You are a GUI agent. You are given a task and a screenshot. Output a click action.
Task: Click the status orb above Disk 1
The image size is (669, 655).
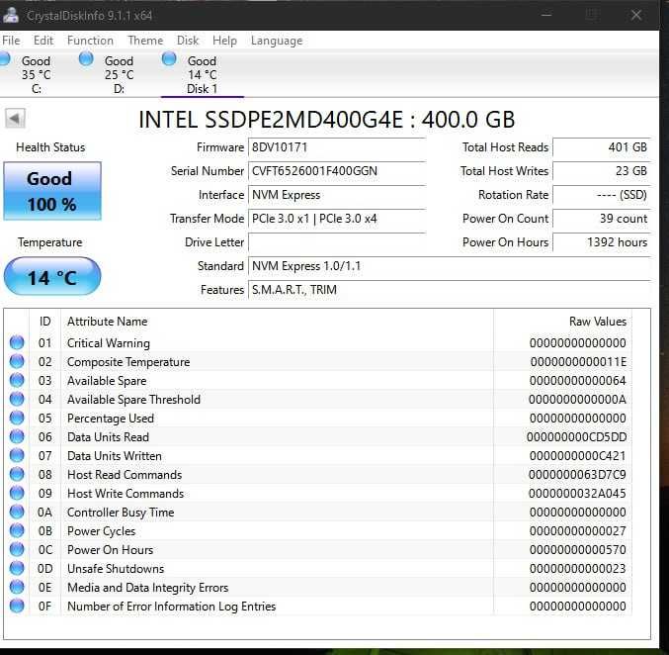click(x=169, y=58)
